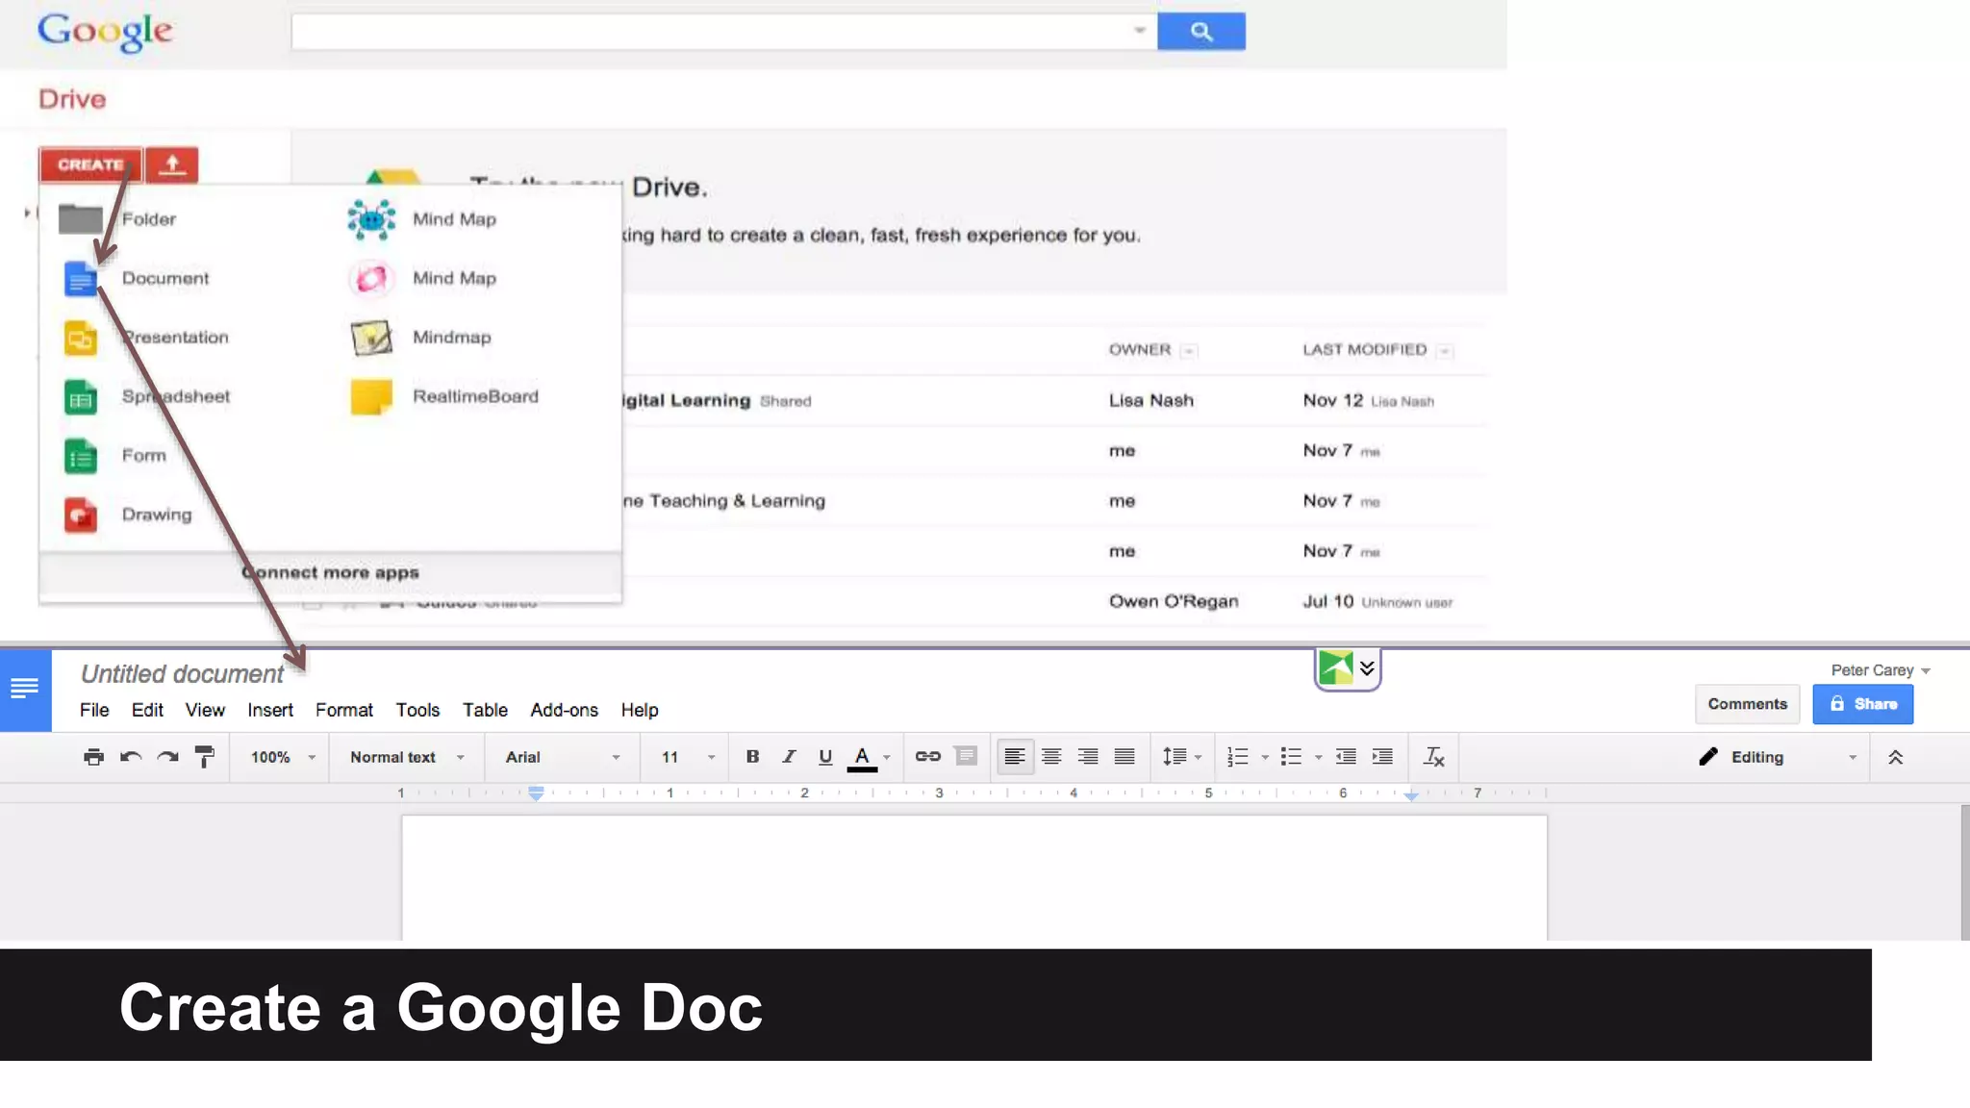This screenshot has height=1108, width=1970.
Task: Print the document with printer icon
Action: 93,757
